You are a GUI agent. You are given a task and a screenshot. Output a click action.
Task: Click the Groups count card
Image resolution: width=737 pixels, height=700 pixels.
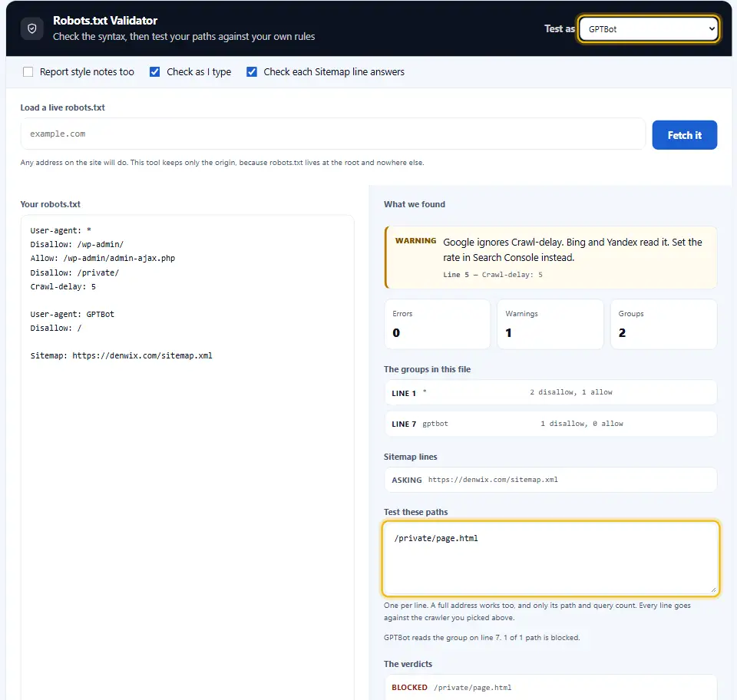click(663, 324)
